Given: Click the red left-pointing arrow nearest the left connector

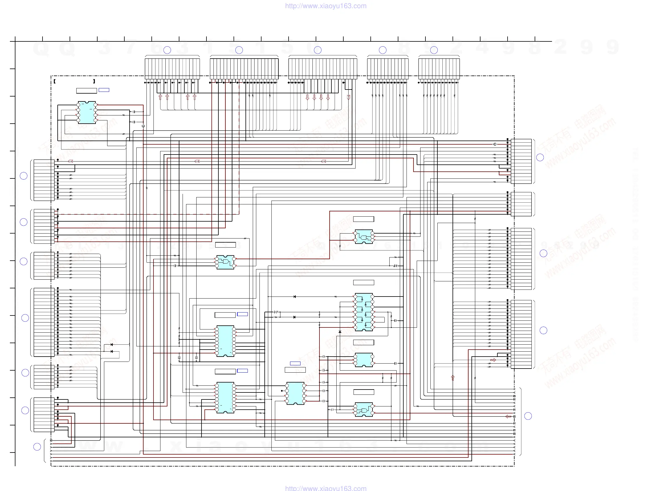Looking at the screenshot, I should point(71,162).
